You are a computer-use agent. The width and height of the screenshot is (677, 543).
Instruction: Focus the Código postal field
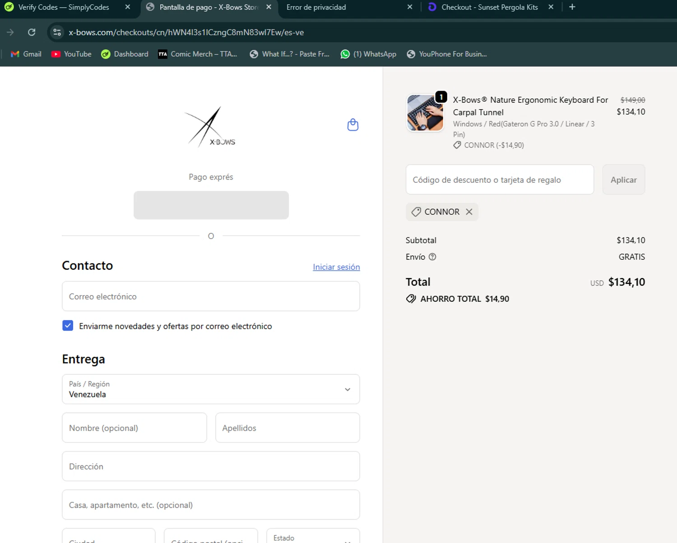[x=211, y=536]
